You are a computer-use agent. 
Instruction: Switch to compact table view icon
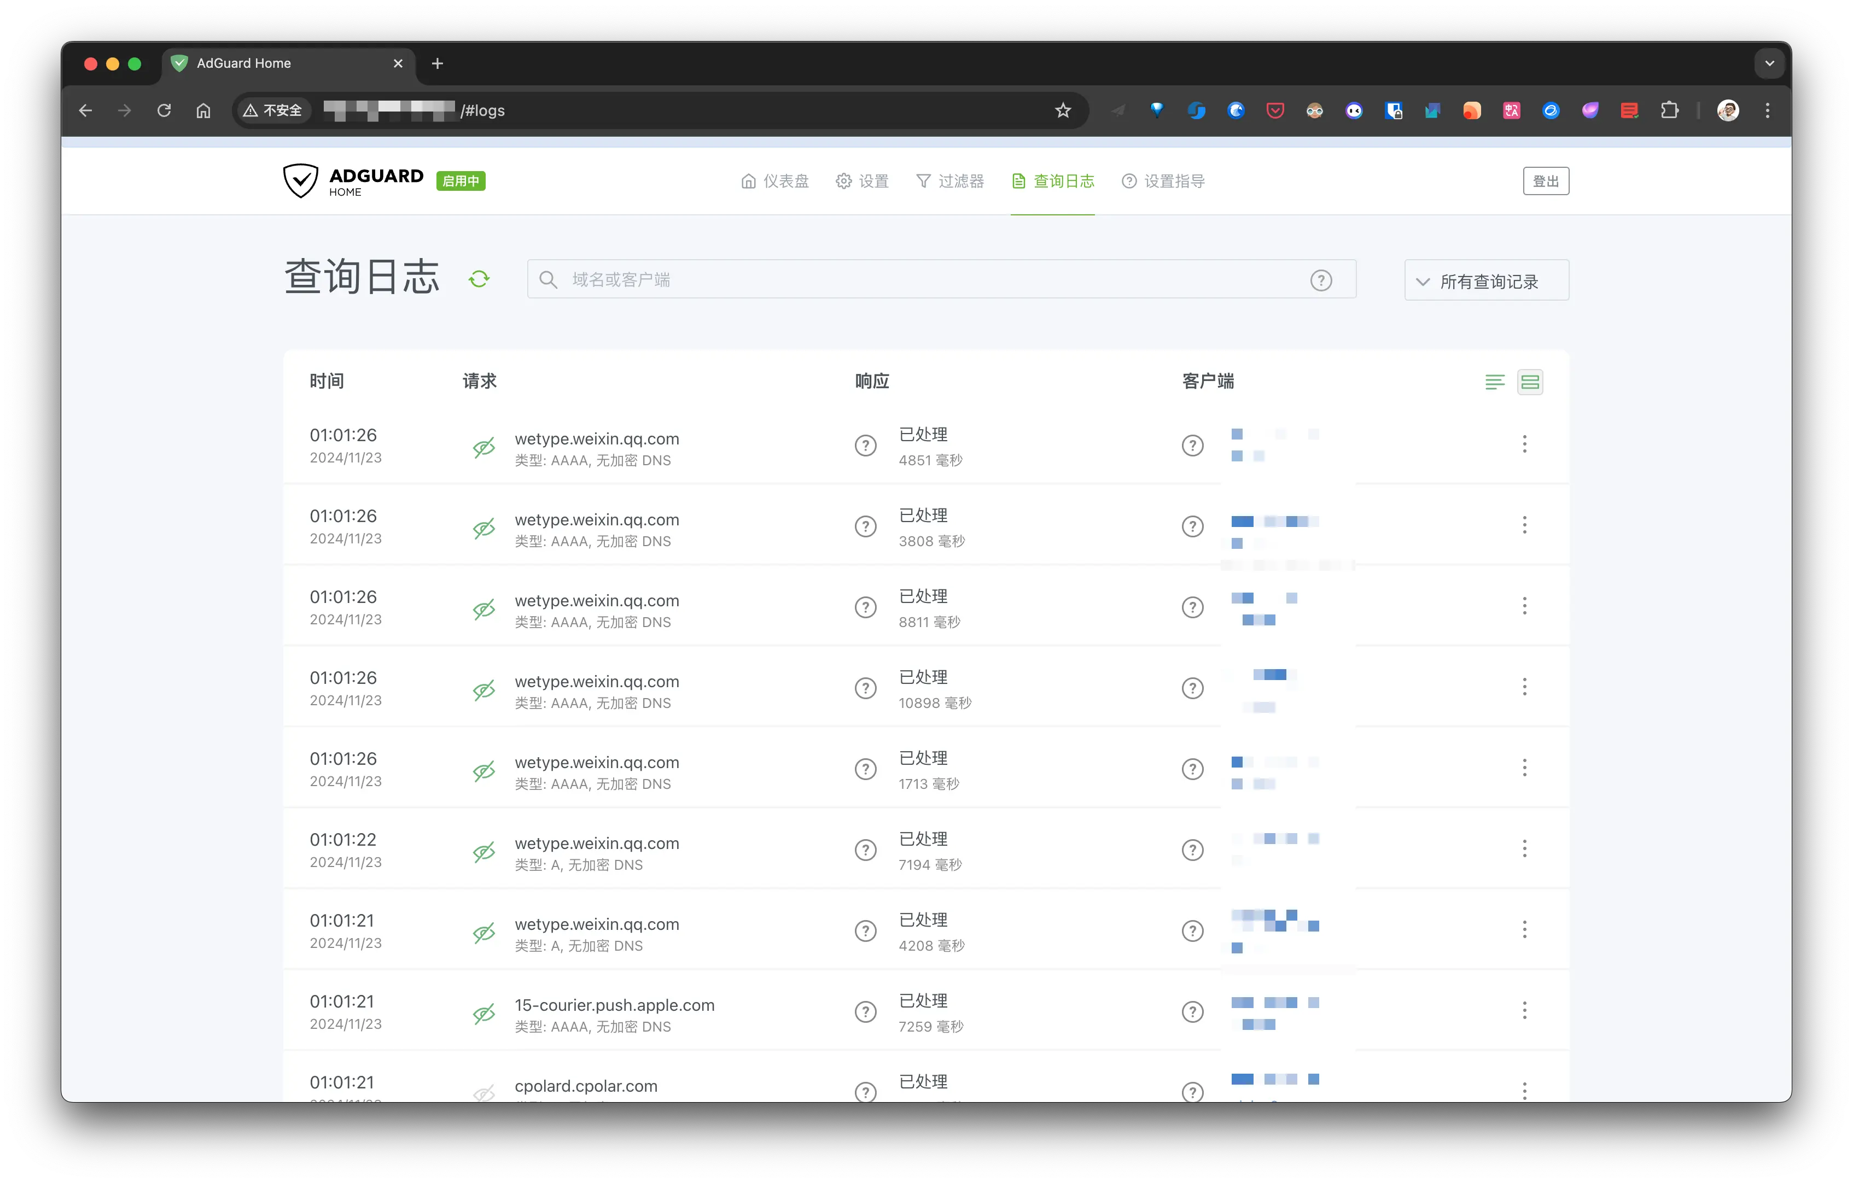pyautogui.click(x=1494, y=382)
